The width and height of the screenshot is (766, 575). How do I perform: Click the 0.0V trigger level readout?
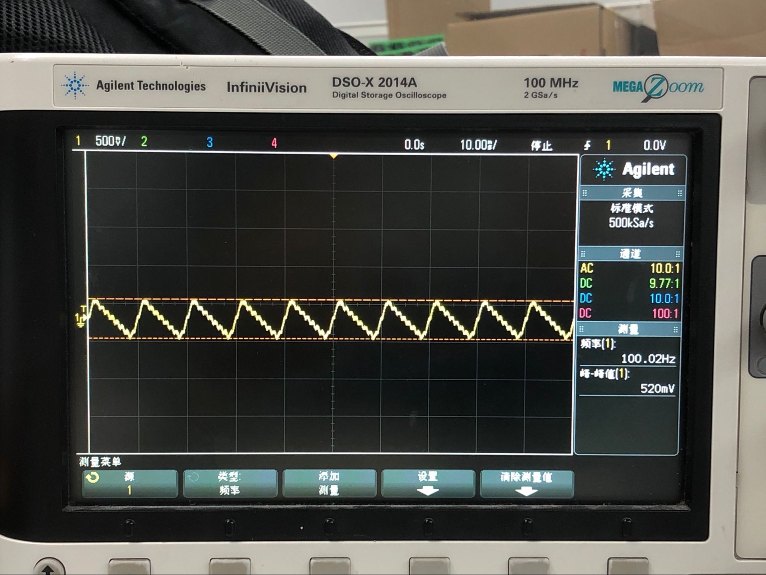point(654,145)
